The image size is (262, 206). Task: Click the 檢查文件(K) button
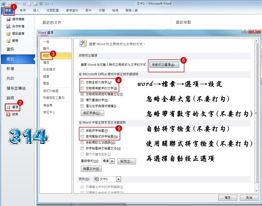pos(91,169)
